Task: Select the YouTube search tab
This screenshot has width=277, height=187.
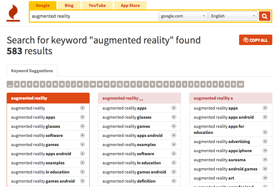Action: [x=97, y=5]
